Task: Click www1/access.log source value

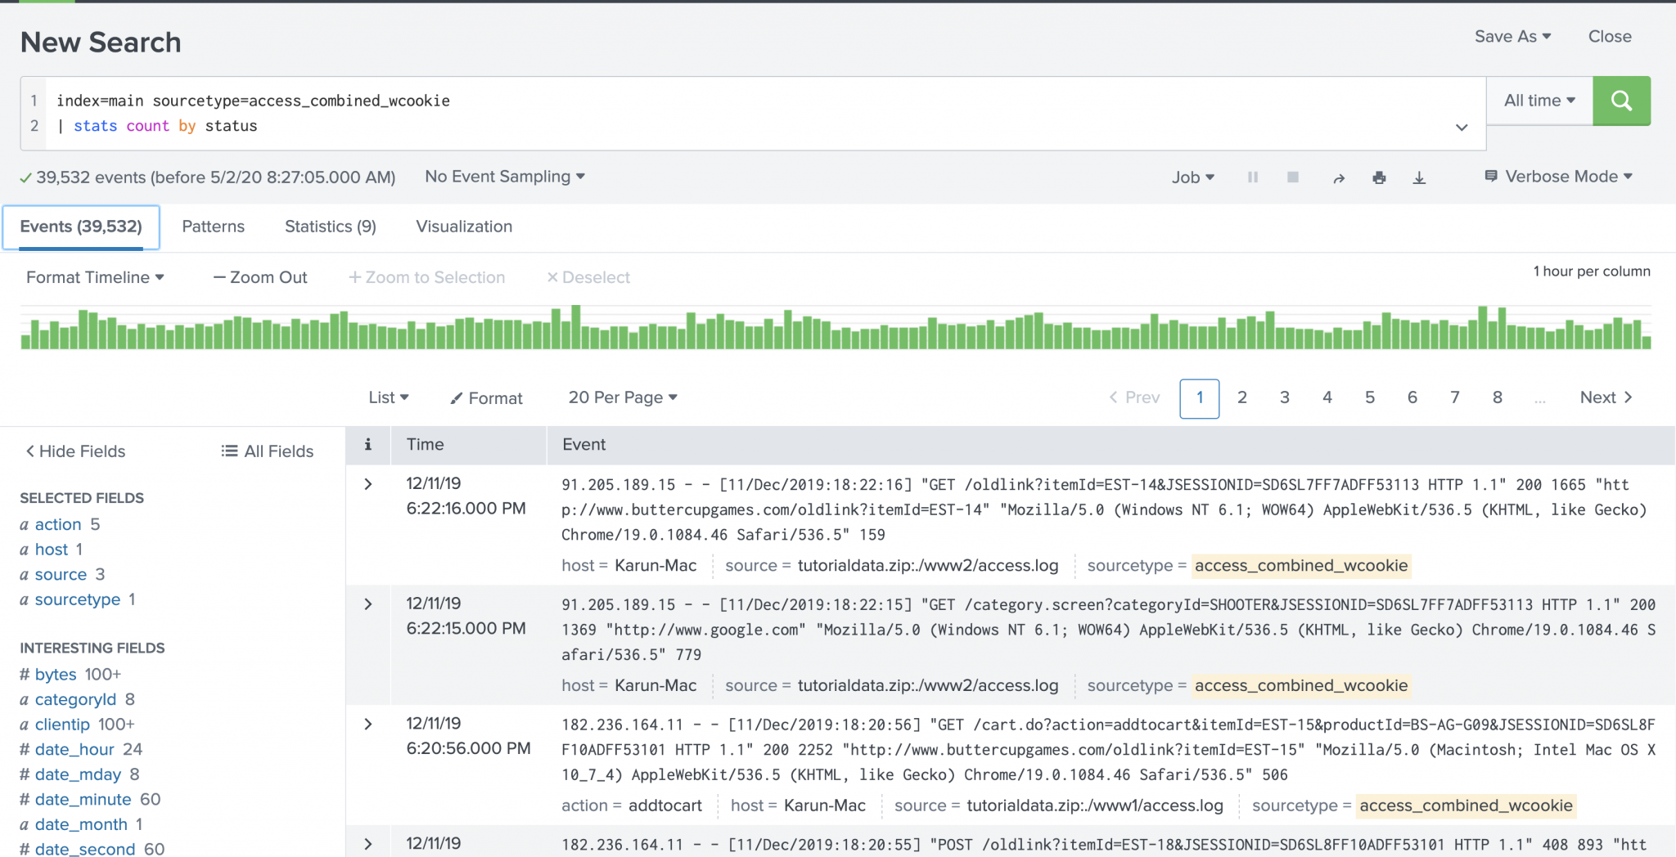Action: 1095,805
